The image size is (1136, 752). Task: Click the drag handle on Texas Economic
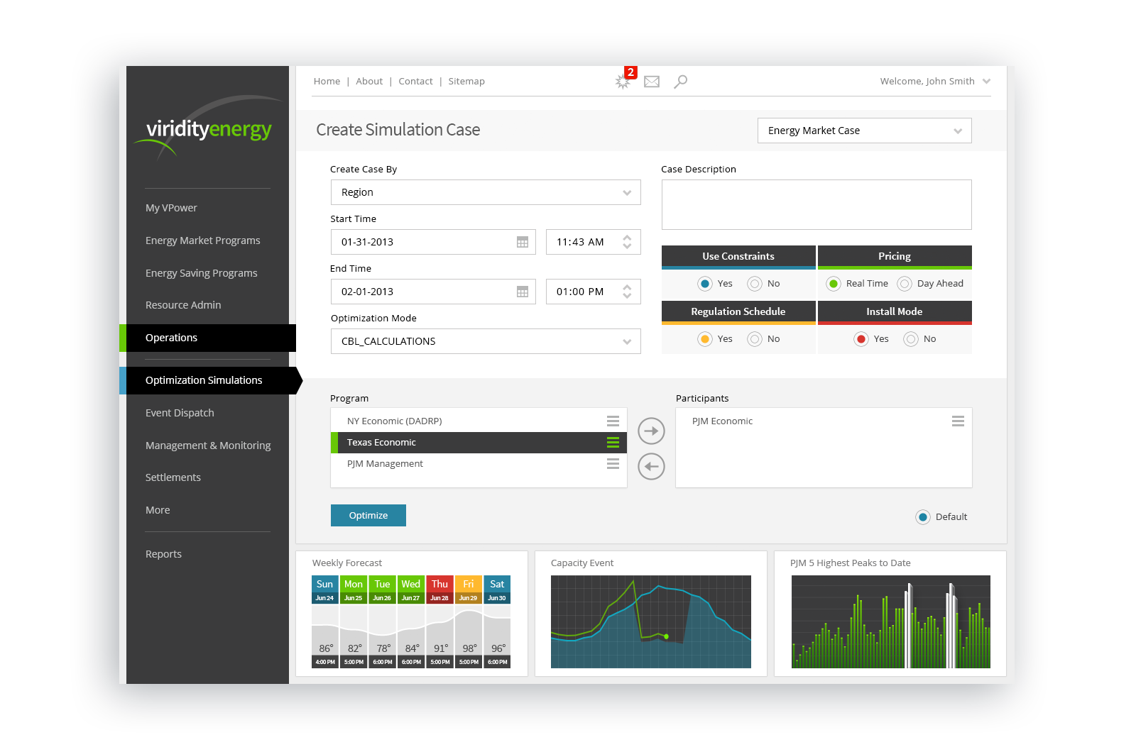(x=613, y=442)
